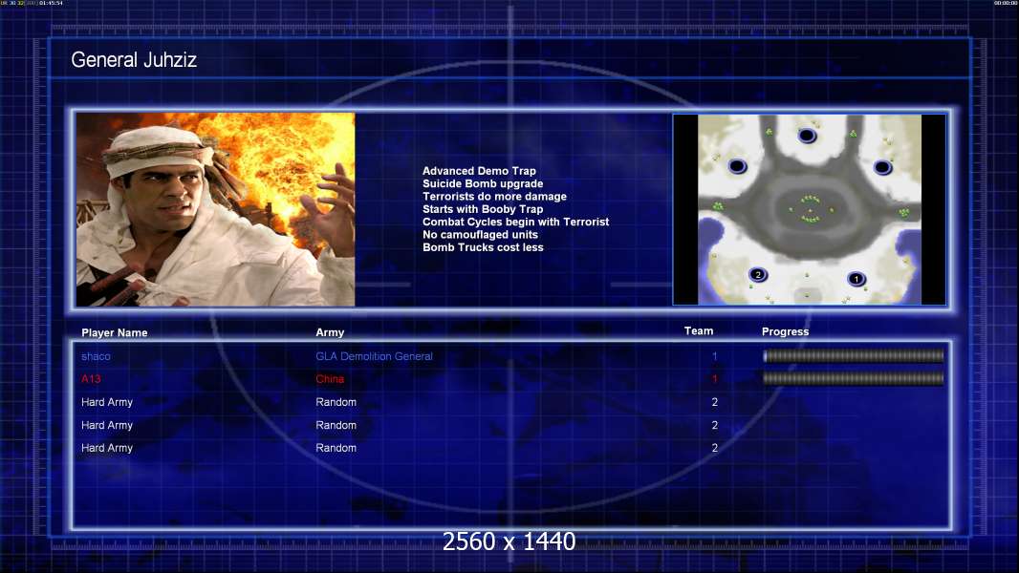
Task: Click the General Juhziz title text
Action: coord(134,61)
